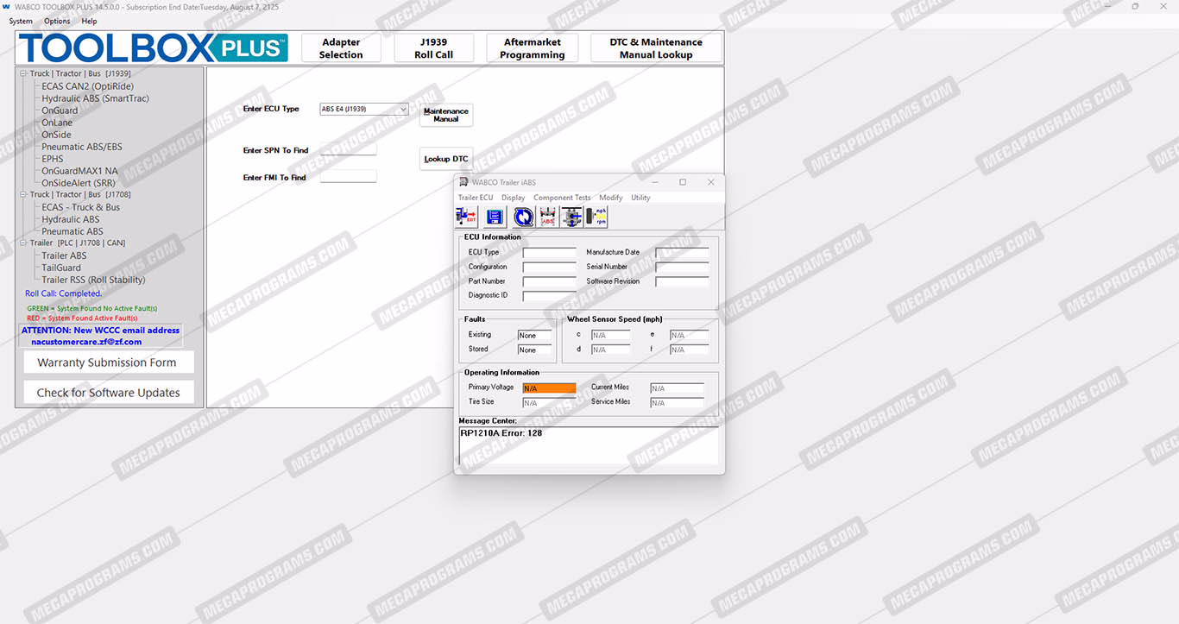This screenshot has height=624, width=1179.
Task: Click the mph/rpm wheel speed icon
Action: (x=596, y=217)
